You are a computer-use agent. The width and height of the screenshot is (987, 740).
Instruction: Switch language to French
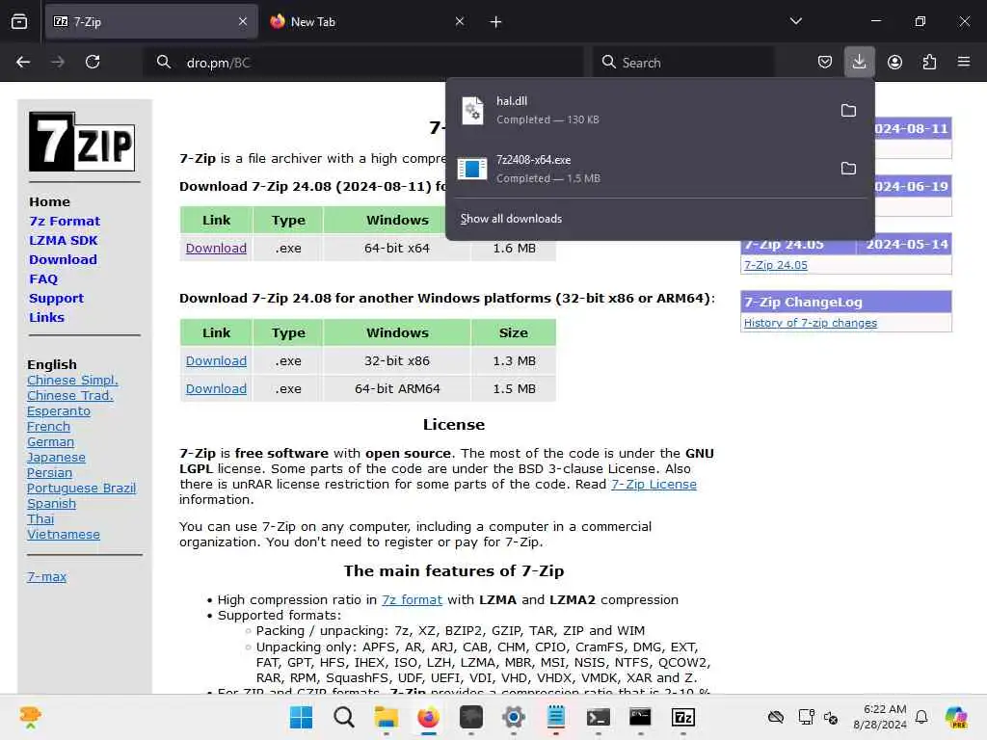(48, 426)
